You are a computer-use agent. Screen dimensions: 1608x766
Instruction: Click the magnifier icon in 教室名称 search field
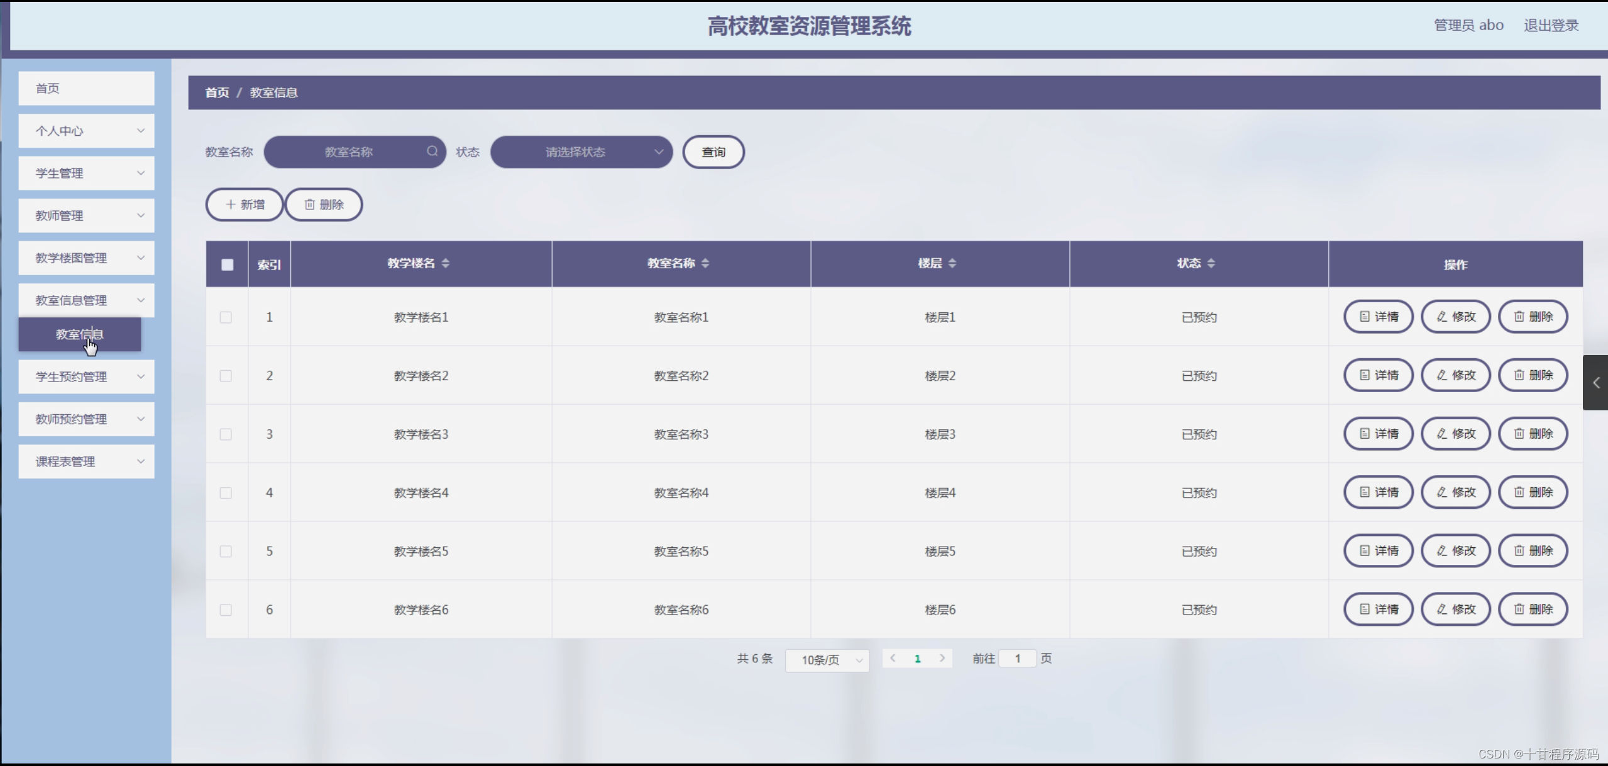[x=431, y=151]
